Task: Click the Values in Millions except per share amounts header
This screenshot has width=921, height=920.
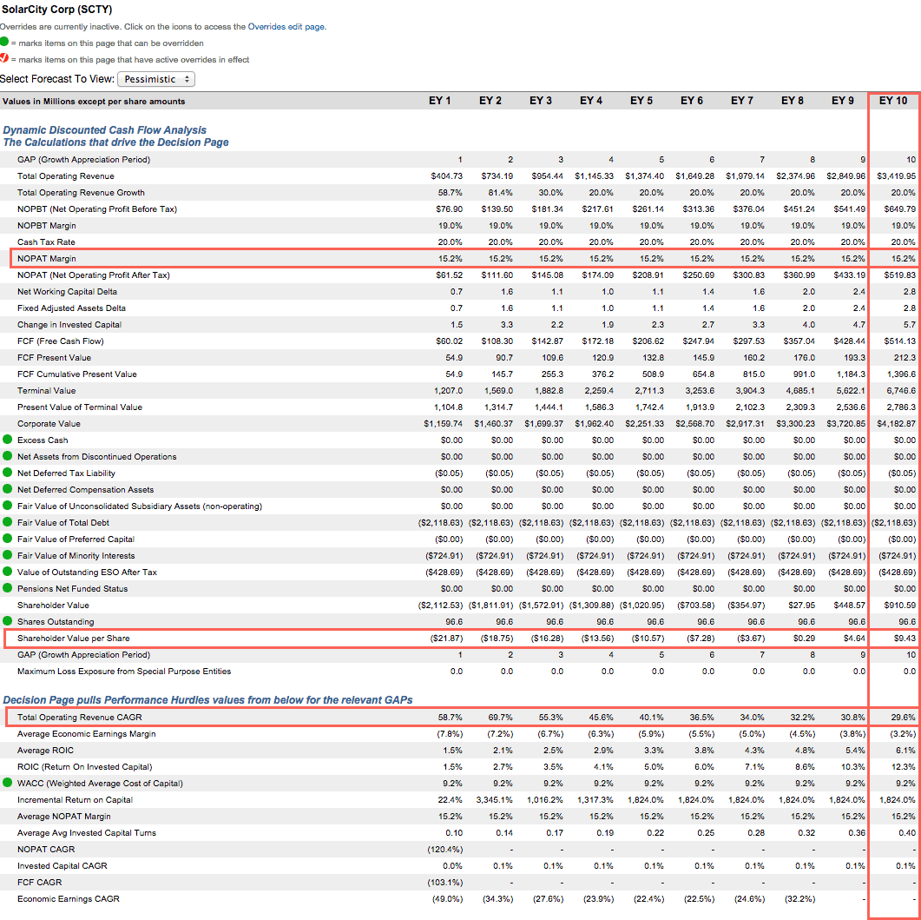Action: click(94, 101)
